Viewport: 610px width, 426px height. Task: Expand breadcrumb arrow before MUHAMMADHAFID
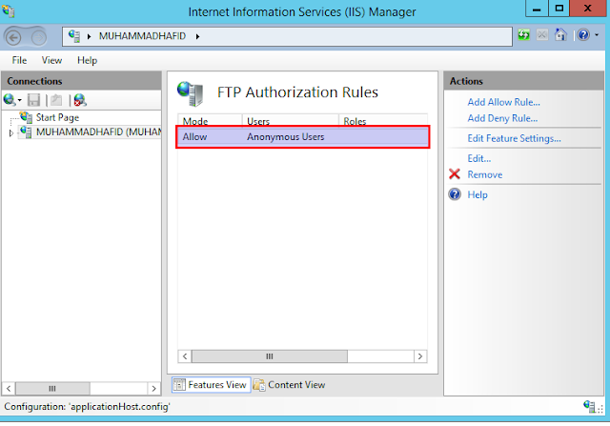coord(89,36)
